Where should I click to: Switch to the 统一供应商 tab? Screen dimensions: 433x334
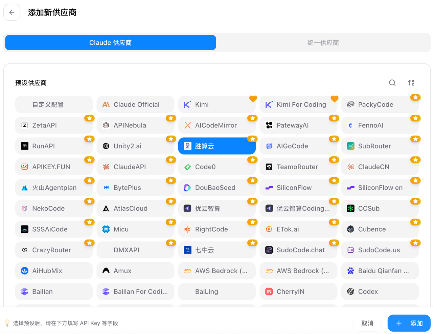(x=323, y=43)
